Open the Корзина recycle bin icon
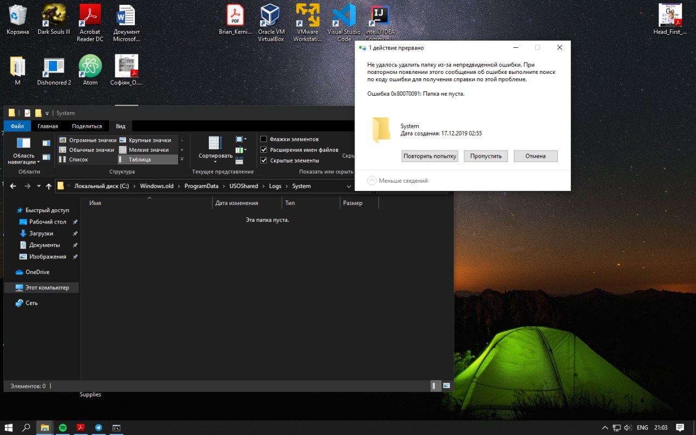The image size is (696, 435). 18,20
